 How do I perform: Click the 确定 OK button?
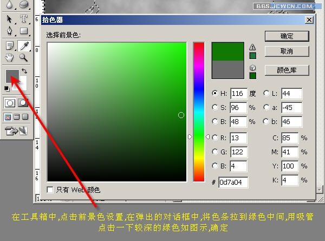287,36
